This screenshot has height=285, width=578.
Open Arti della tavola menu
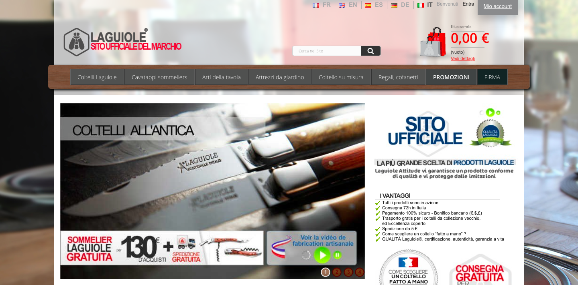[x=222, y=77]
